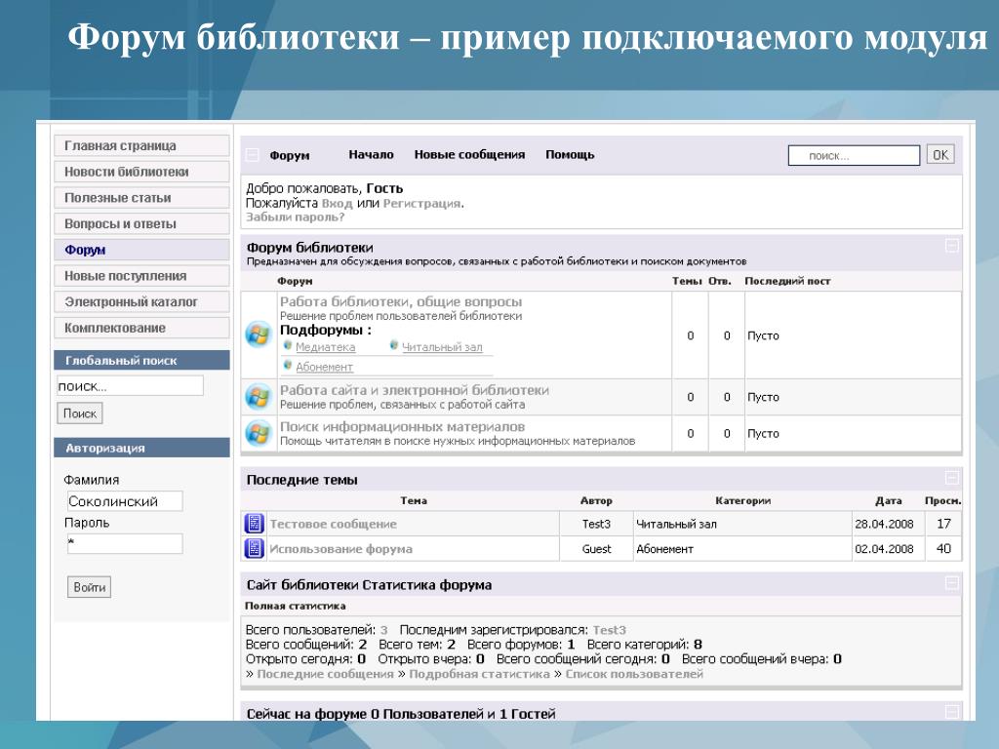Click the Поиск button in sidebar
This screenshot has height=749, width=999.
[80, 414]
